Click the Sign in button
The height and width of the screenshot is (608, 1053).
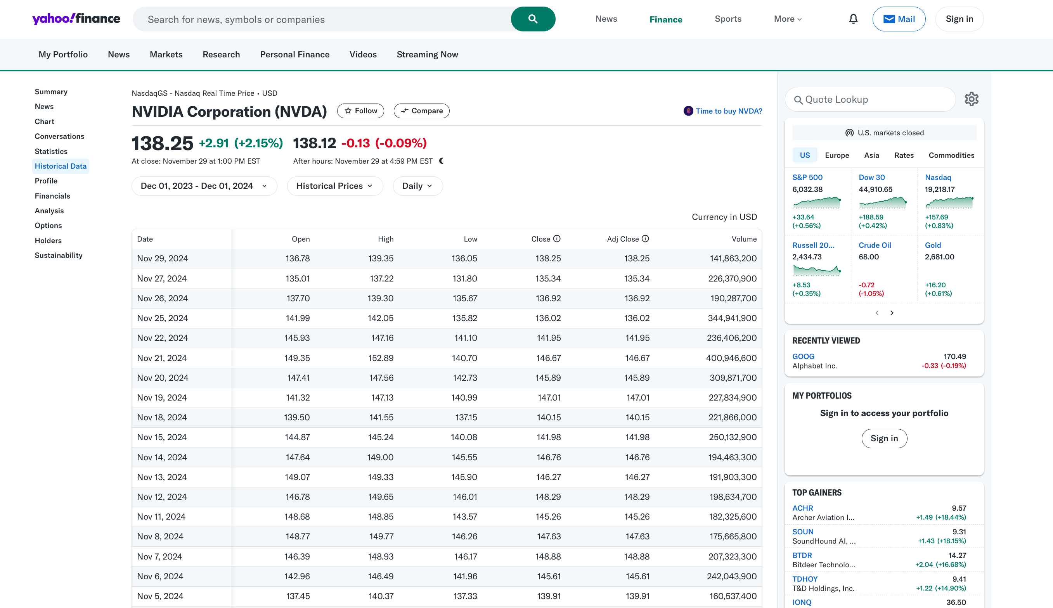pyautogui.click(x=959, y=19)
